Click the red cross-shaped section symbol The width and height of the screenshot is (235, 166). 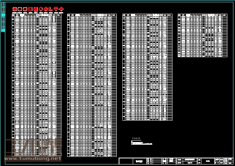[61, 9]
